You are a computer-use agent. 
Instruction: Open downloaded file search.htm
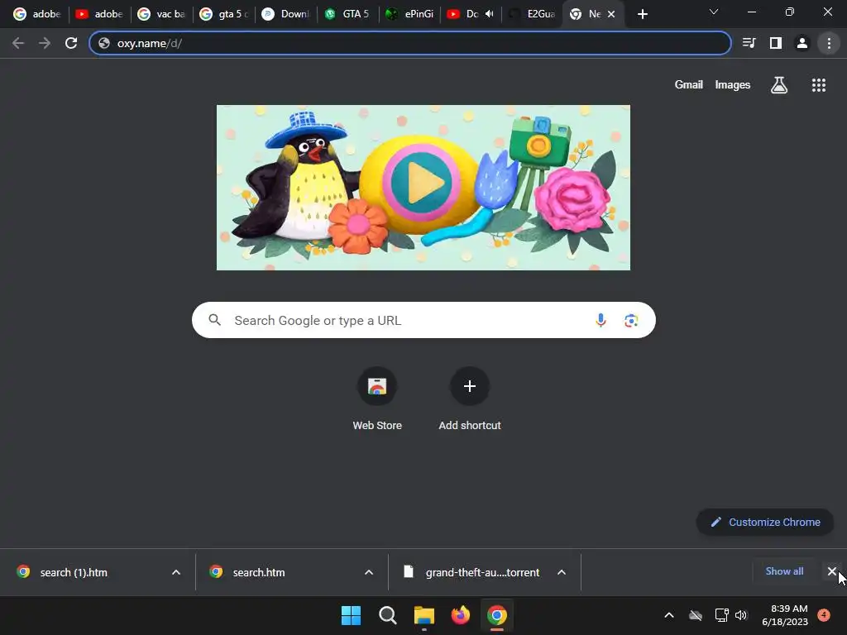259,572
